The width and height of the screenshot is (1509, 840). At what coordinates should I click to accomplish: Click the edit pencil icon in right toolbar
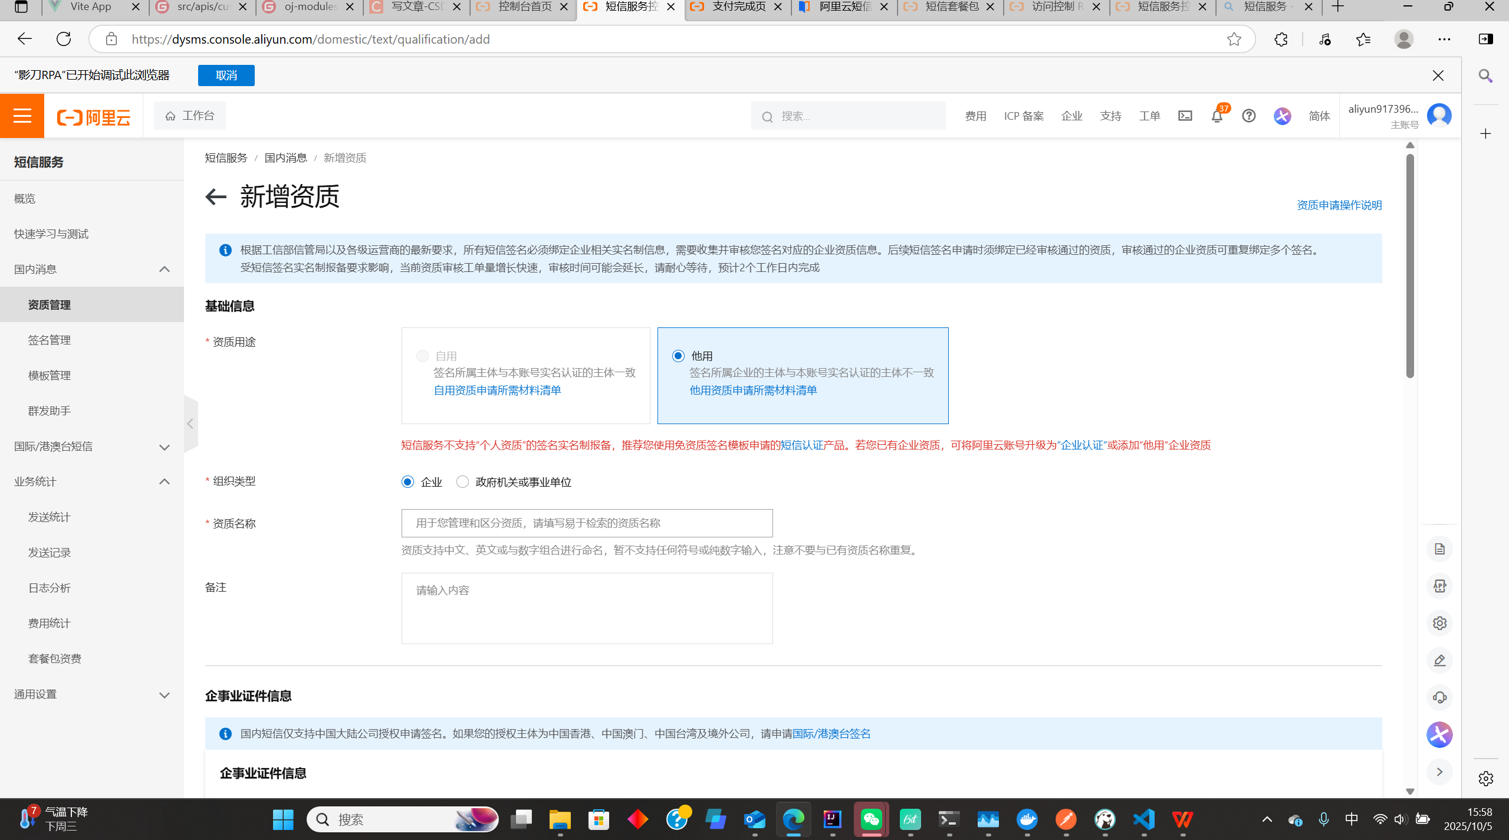[x=1439, y=661]
